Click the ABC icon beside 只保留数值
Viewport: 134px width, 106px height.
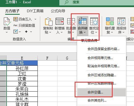tap(15, 25)
